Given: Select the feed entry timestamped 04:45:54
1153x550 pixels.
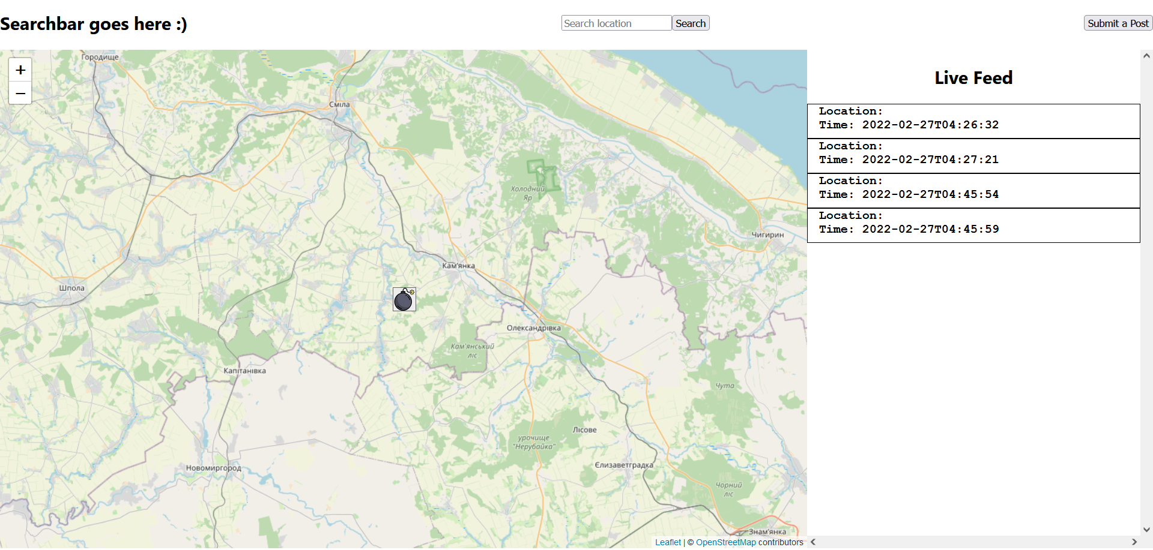Looking at the screenshot, I should (973, 190).
